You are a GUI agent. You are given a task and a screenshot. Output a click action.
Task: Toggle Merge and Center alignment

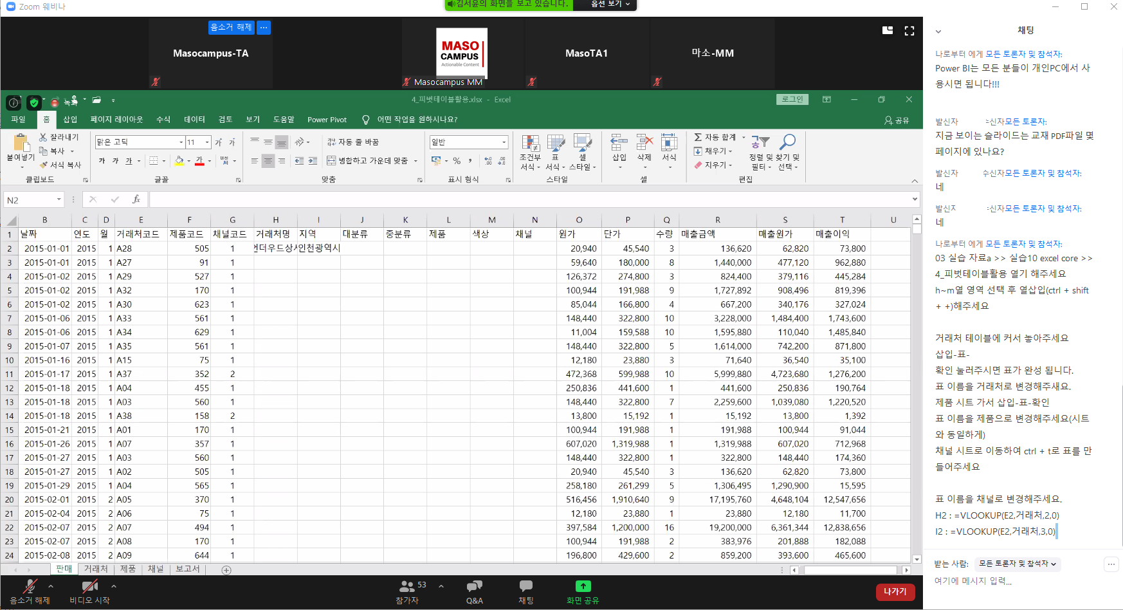[368, 161]
